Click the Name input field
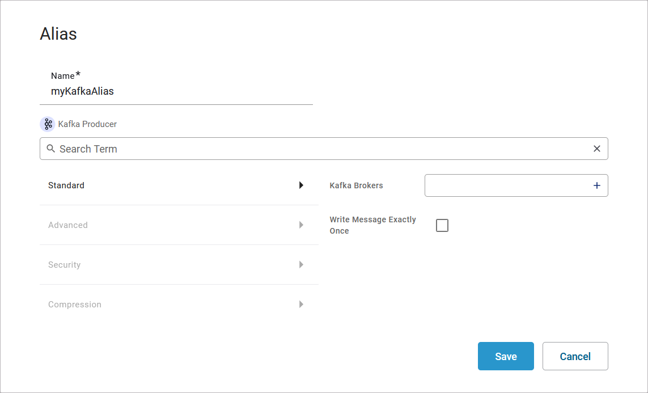 coord(176,91)
